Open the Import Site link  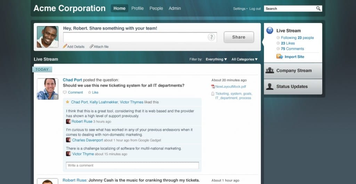pos(294,57)
